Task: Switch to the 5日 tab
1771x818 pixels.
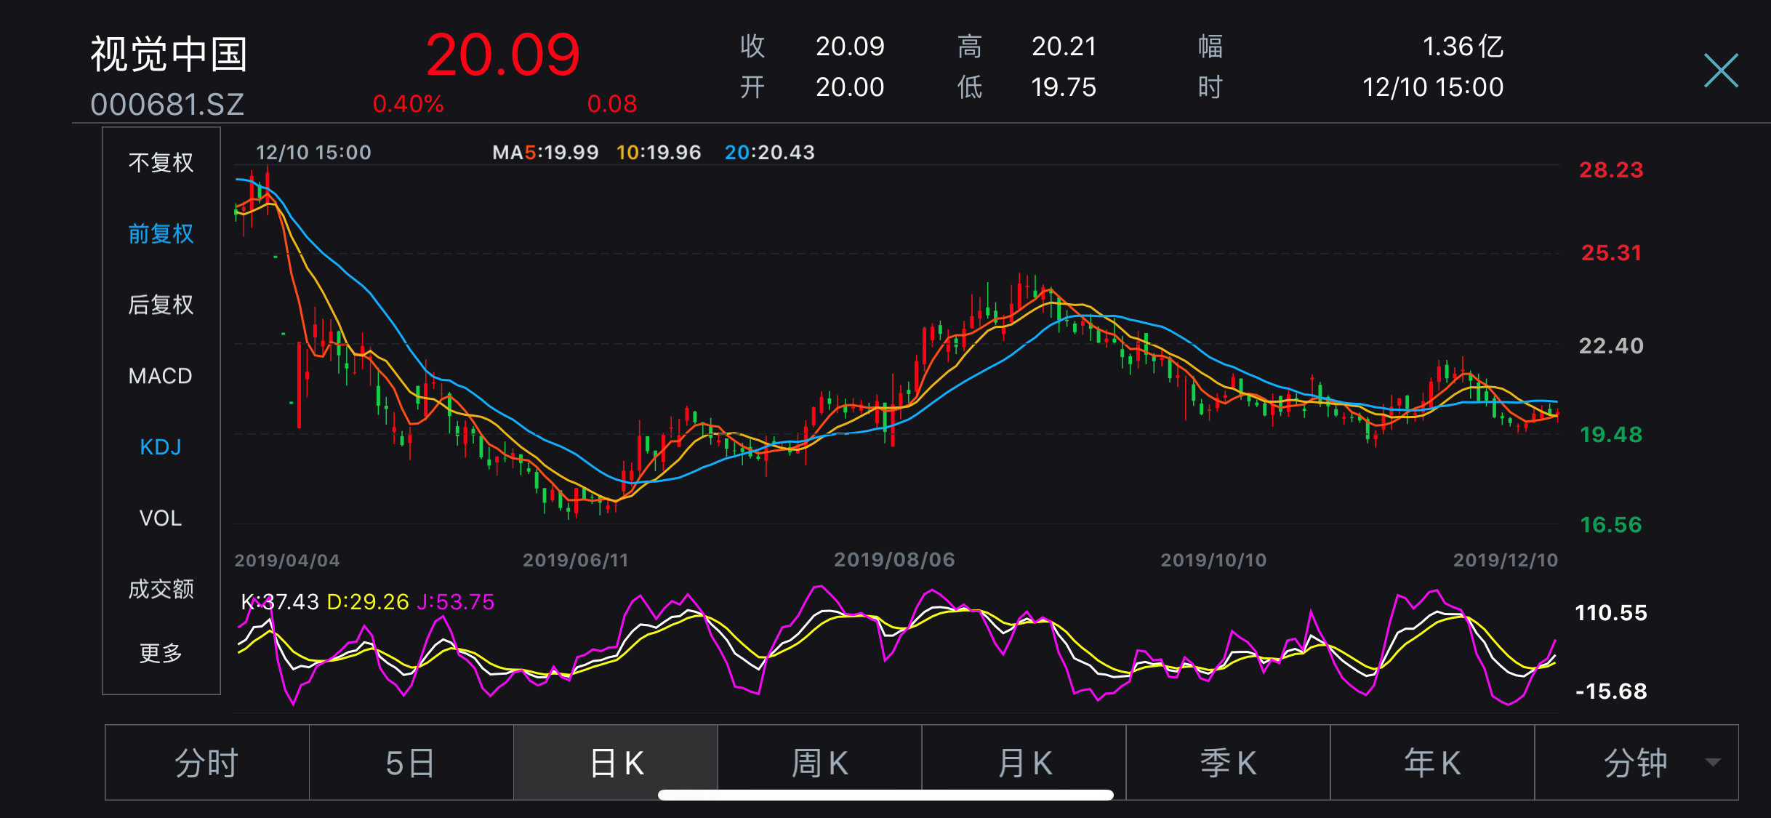Action: (x=411, y=763)
